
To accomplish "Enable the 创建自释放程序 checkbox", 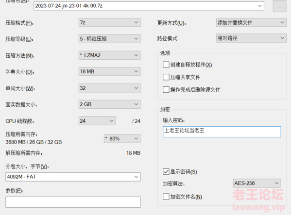I will pyautogui.click(x=166, y=65).
